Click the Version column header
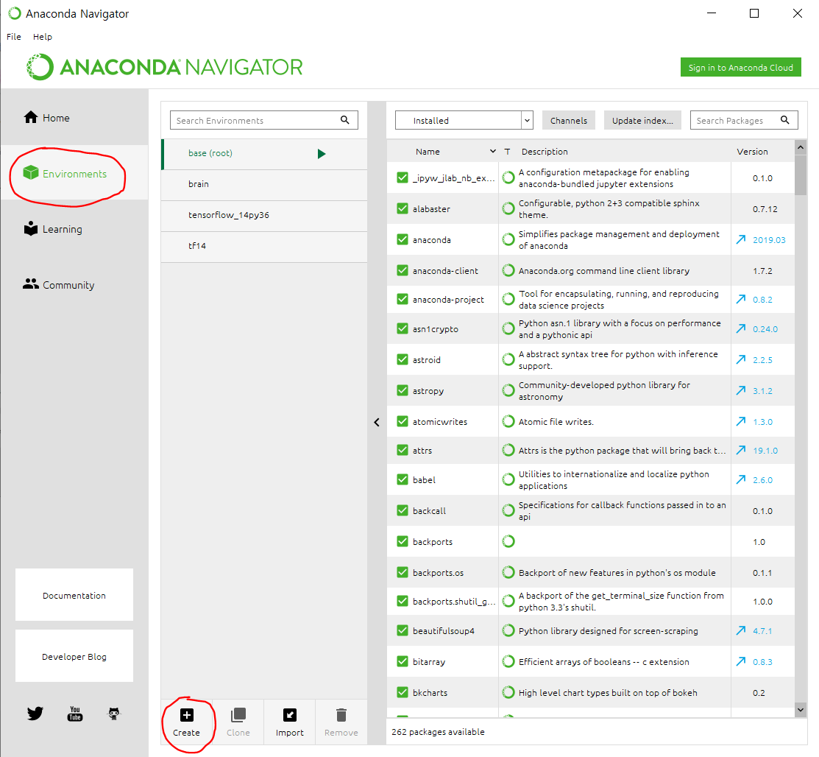819x757 pixels. click(752, 151)
